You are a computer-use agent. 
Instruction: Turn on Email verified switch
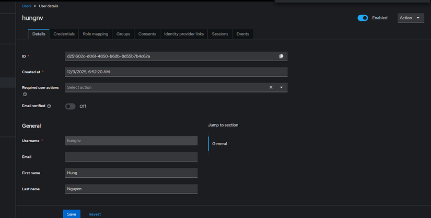70,106
